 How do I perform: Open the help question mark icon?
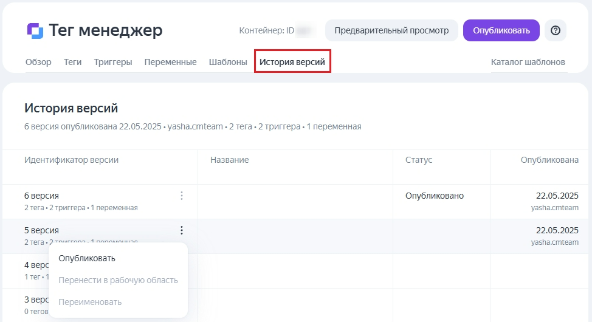(556, 30)
